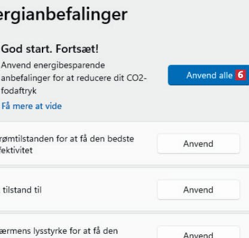Click the red badge showing 6
This screenshot has height=238, width=249.
coord(240,75)
